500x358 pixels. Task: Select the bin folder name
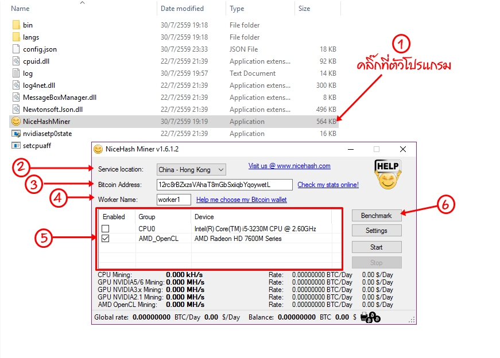[x=28, y=25]
